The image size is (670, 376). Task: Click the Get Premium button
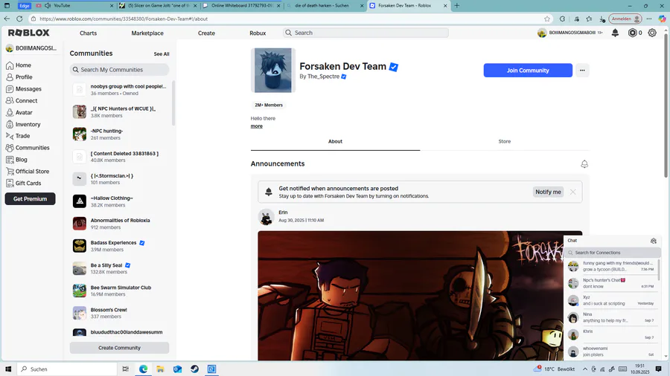(x=30, y=198)
